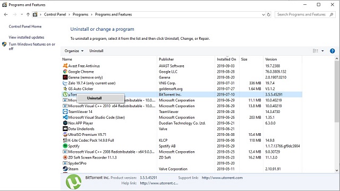
Task: Click the refresh icon in address bar
Action: (269, 14)
